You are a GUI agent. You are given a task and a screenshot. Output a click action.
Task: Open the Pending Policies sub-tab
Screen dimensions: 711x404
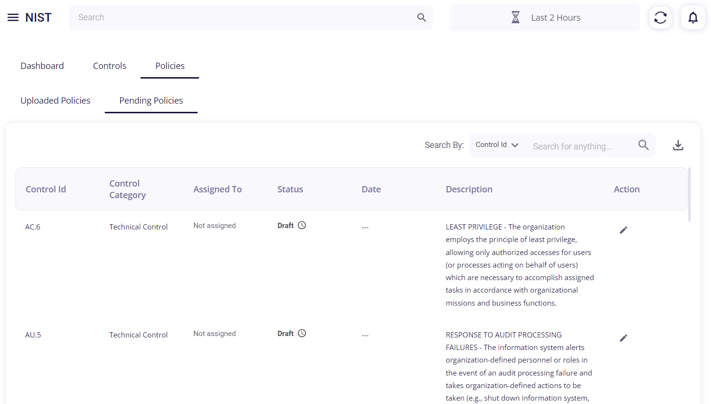(151, 101)
